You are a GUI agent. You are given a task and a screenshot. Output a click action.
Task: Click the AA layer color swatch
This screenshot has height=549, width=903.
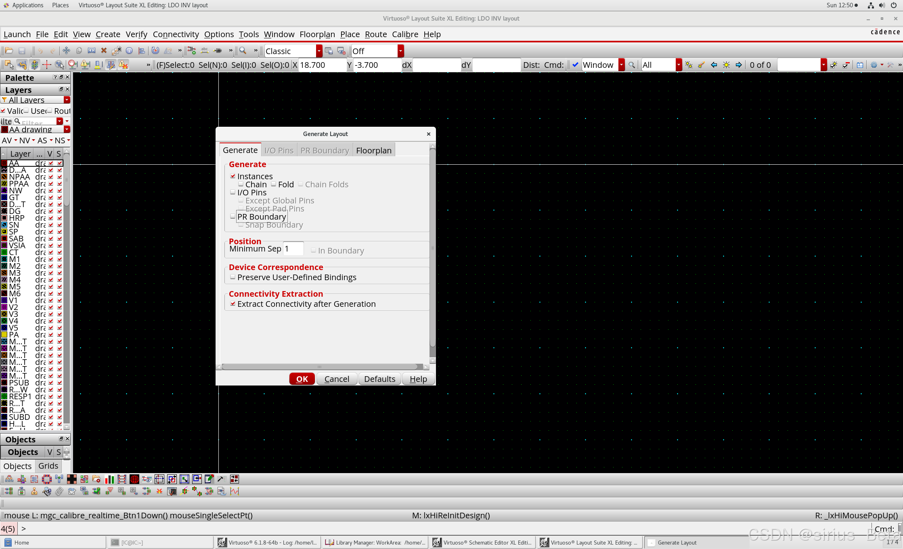tap(4, 163)
